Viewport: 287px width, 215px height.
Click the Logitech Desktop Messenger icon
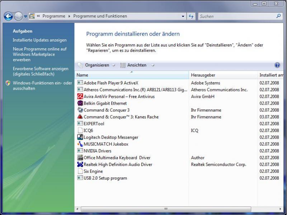[x=80, y=137]
